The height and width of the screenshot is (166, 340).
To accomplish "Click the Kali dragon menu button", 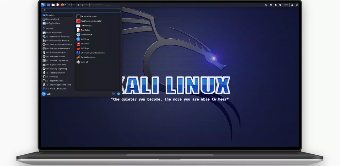I will 43,5.
